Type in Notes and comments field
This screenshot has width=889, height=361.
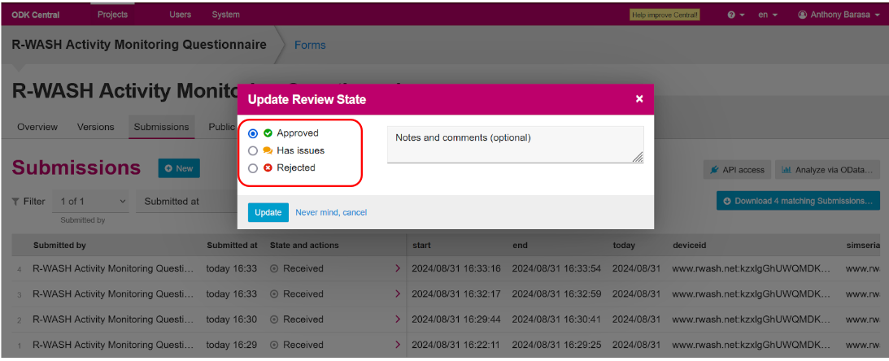[515, 144]
